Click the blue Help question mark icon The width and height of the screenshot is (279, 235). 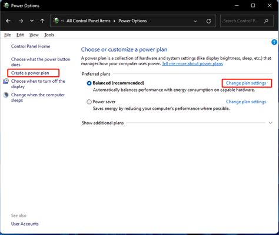click(x=274, y=42)
